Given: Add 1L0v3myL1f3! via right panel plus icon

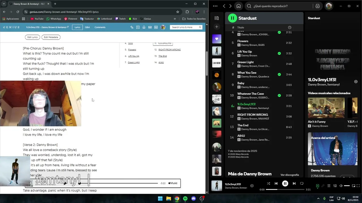Looking at the screenshot, I should [x=356, y=81].
